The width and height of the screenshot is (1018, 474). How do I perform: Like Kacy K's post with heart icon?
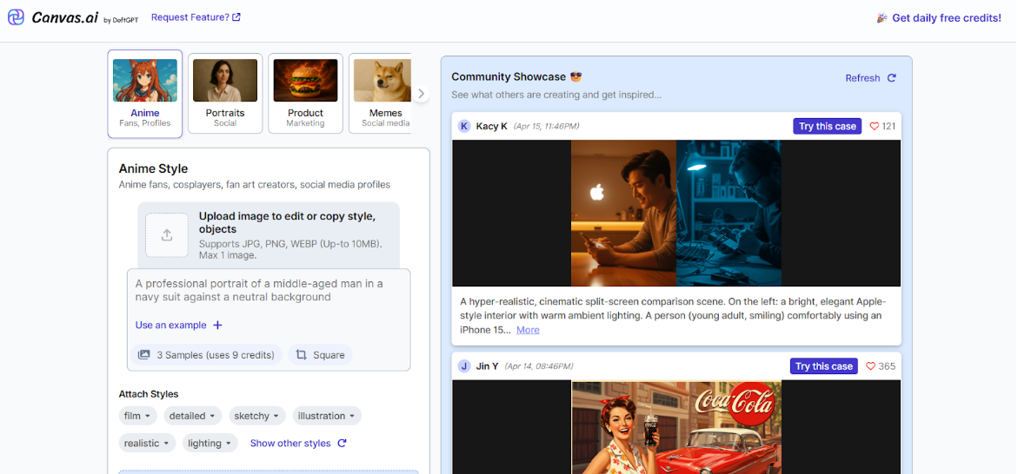click(875, 127)
